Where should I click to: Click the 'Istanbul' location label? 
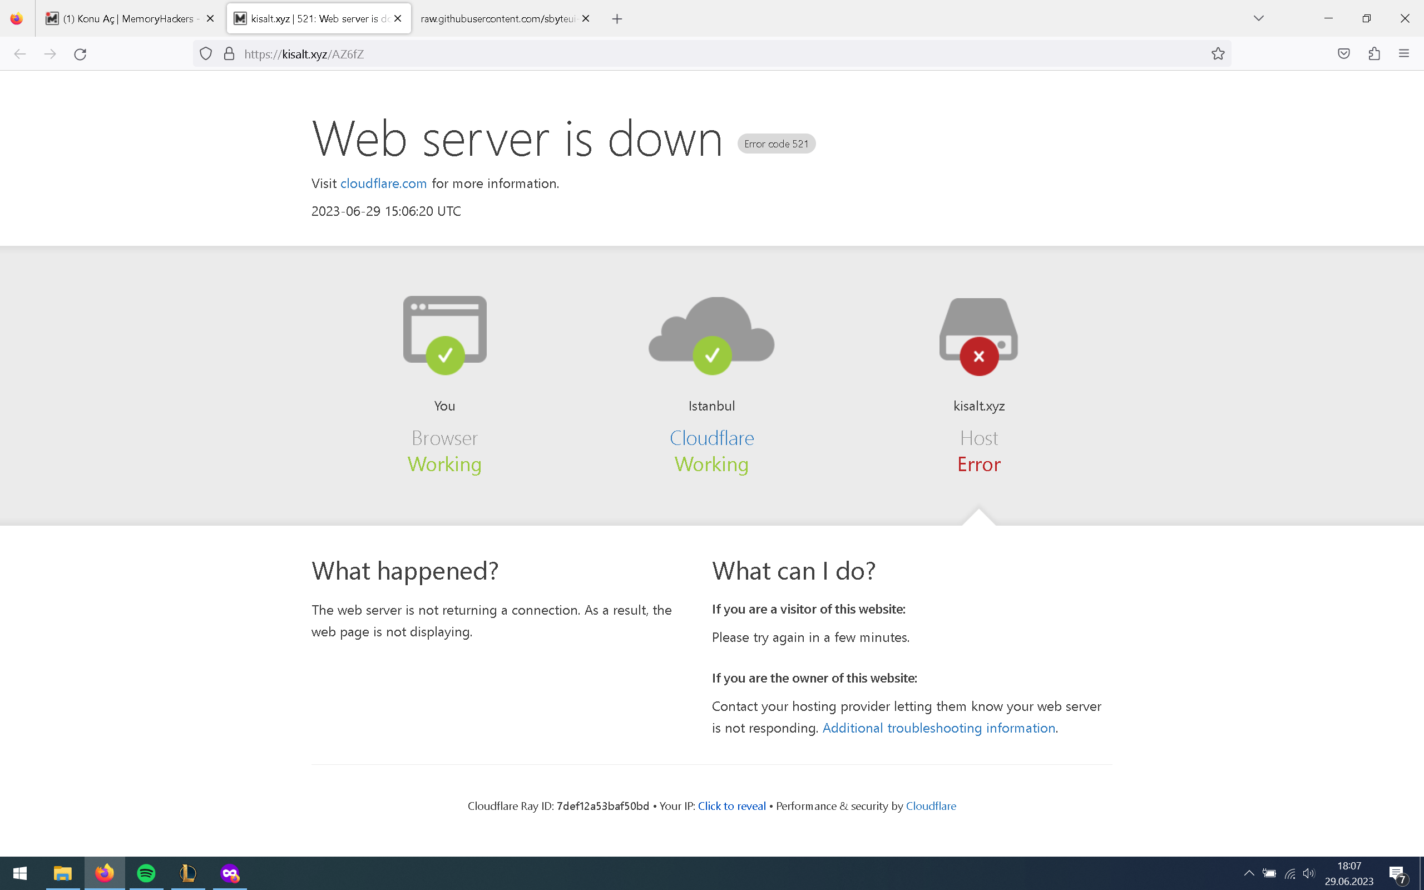[712, 406]
